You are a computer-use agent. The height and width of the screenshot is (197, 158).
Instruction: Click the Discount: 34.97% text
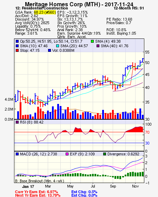(x=29, y=19)
